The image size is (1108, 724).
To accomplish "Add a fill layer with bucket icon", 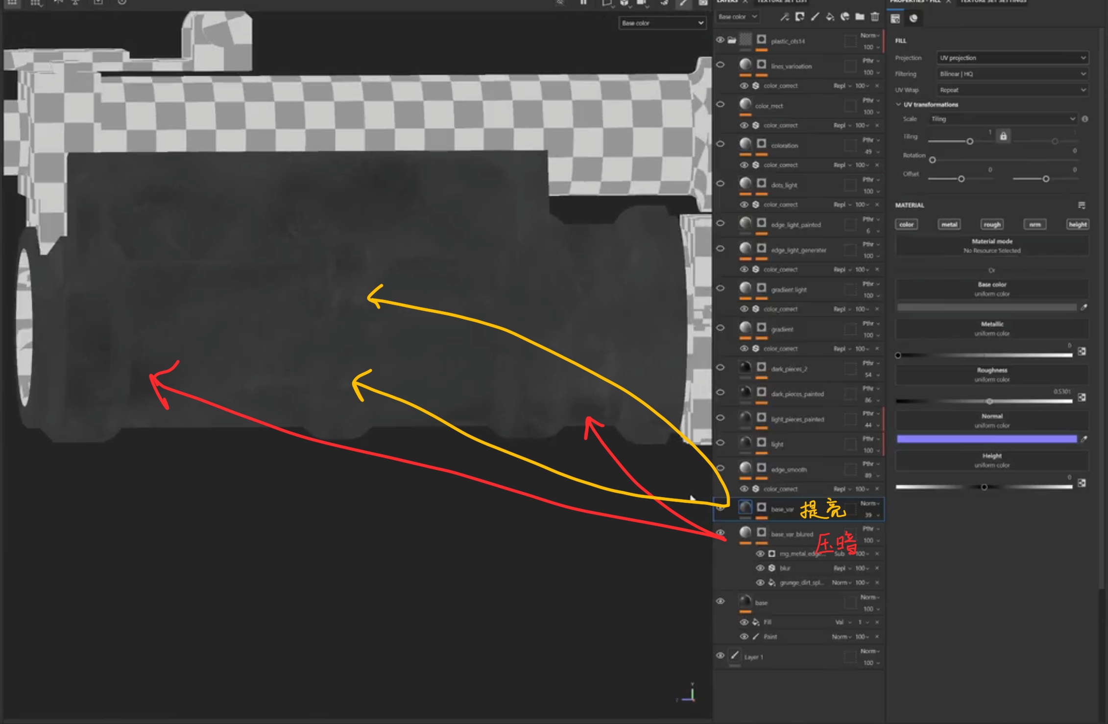I will [830, 17].
